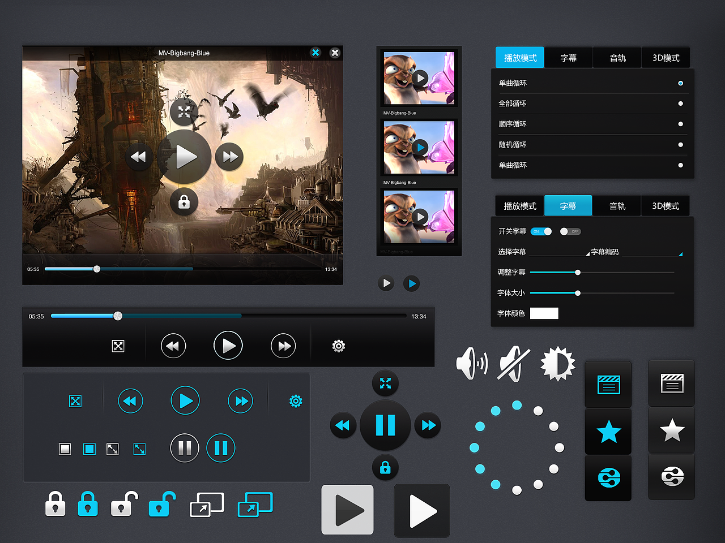Click the white 字体颜色 color swatch
Viewport: 725px width, 543px height.
coord(544,313)
